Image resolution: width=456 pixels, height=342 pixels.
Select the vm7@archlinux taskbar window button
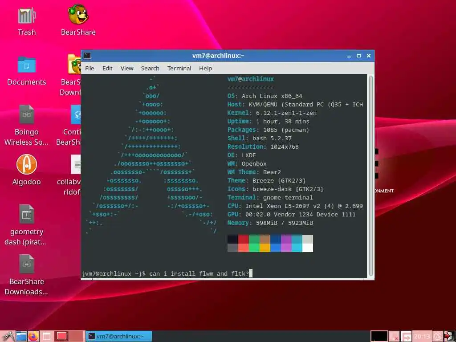[x=119, y=337]
